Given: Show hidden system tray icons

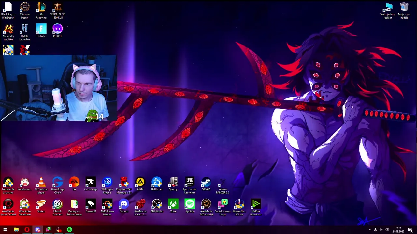Looking at the screenshot, I should [x=370, y=230].
